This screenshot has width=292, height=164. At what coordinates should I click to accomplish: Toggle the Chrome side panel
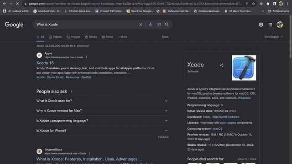[x=274, y=4]
